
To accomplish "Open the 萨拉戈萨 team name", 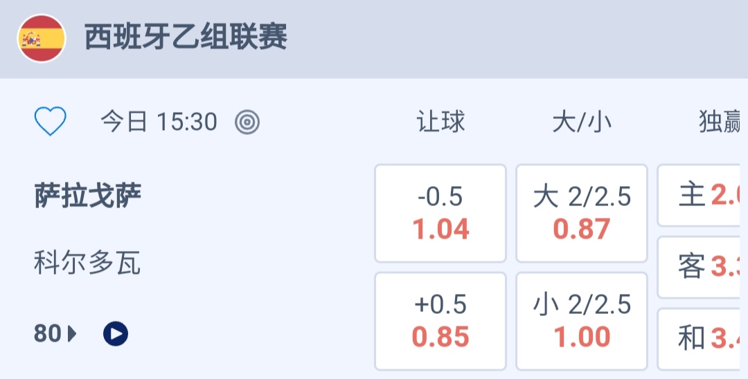I will pos(87,196).
